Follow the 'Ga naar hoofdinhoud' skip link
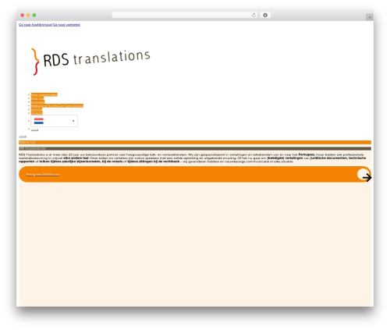 [x=35, y=25]
